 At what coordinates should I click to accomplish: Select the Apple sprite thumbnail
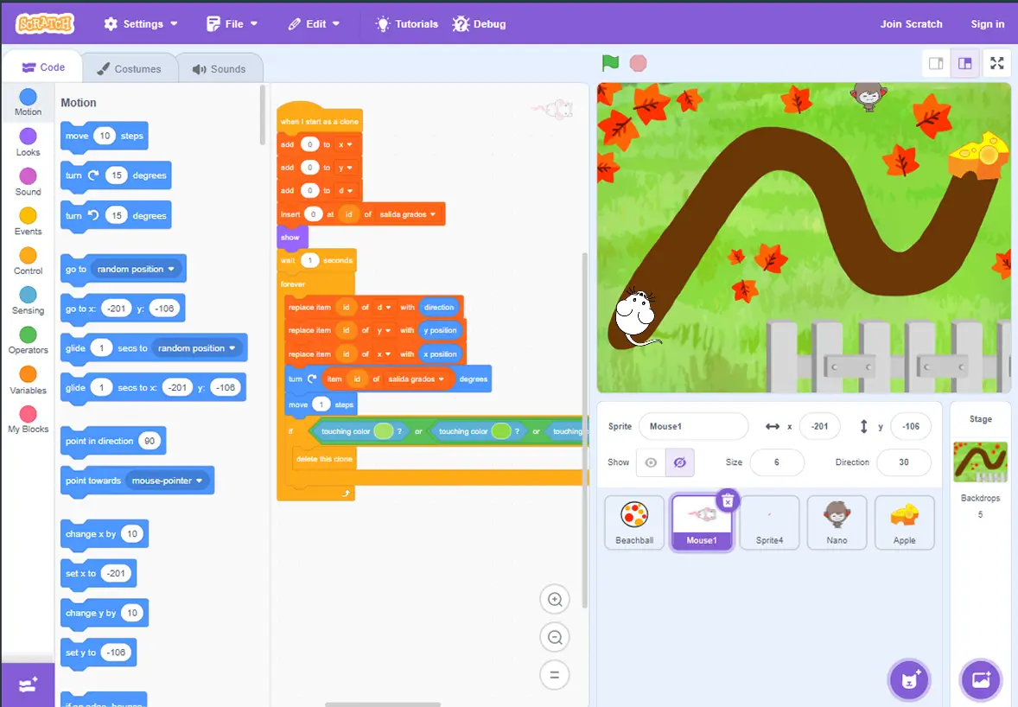[905, 523]
